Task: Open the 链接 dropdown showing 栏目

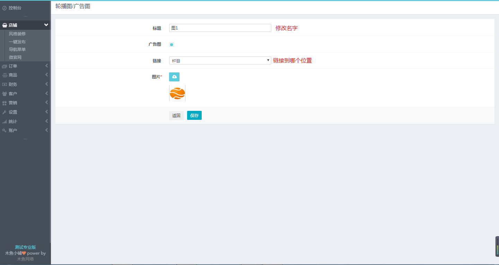Action: [220, 61]
